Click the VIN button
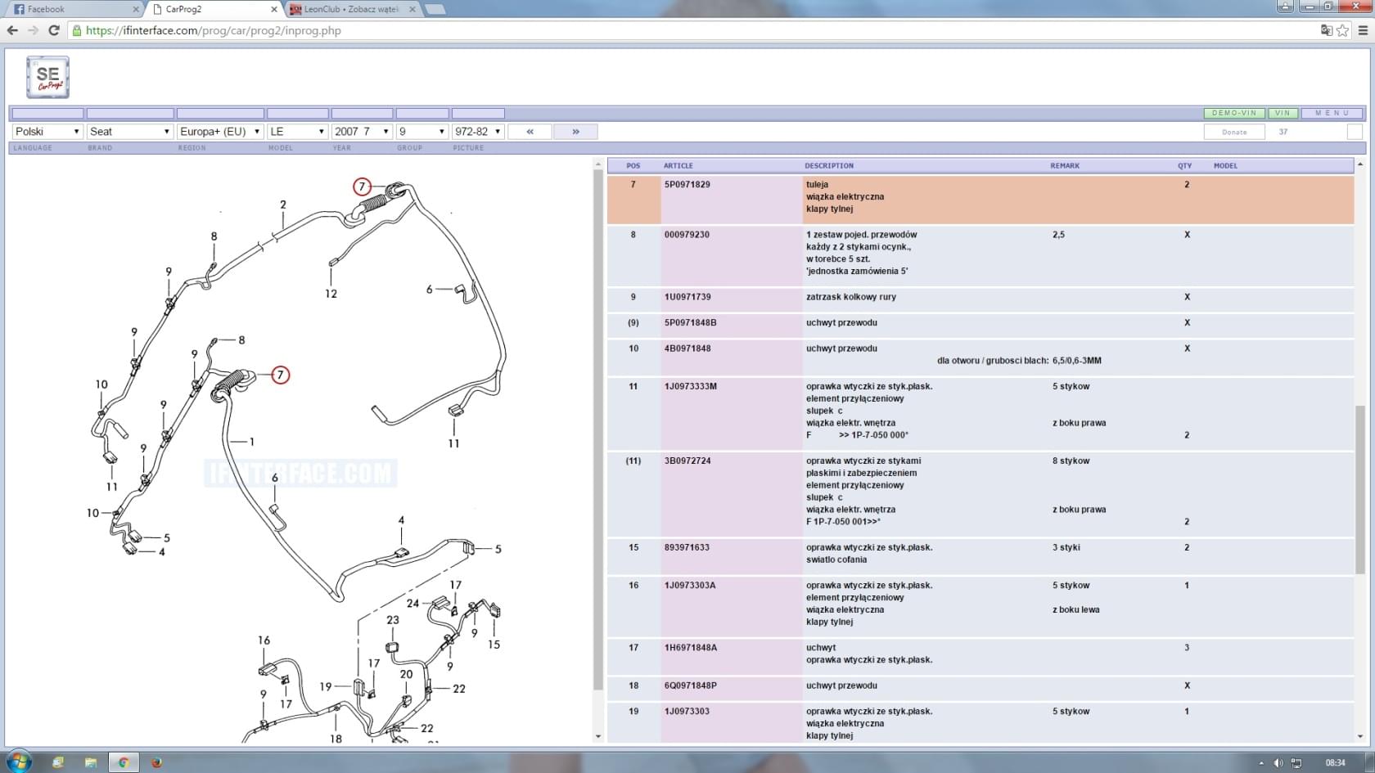 click(x=1283, y=113)
